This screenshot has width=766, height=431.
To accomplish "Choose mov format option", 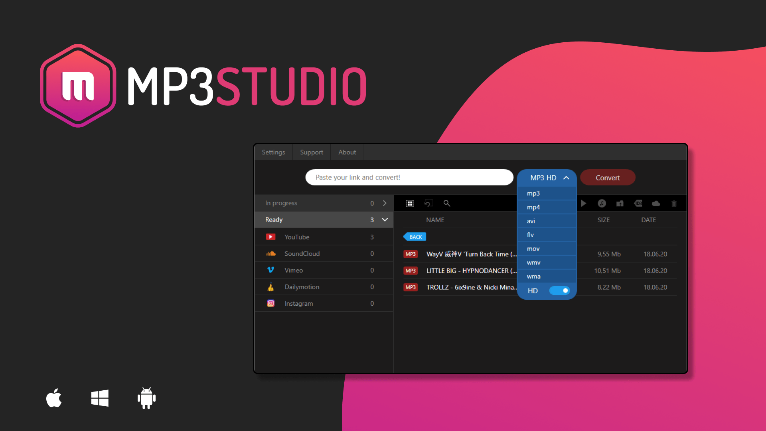I will (547, 249).
